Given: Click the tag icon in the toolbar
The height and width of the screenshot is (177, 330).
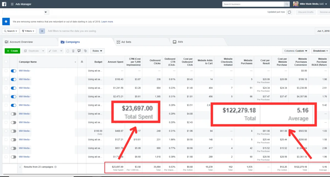Looking at the screenshot, I should coord(85,51).
